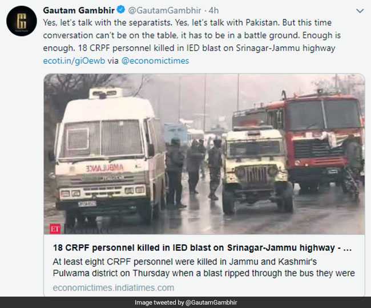This screenshot has width=371, height=308.
Task: Follow the ecoti.in/giOewb short link
Action: [x=74, y=61]
